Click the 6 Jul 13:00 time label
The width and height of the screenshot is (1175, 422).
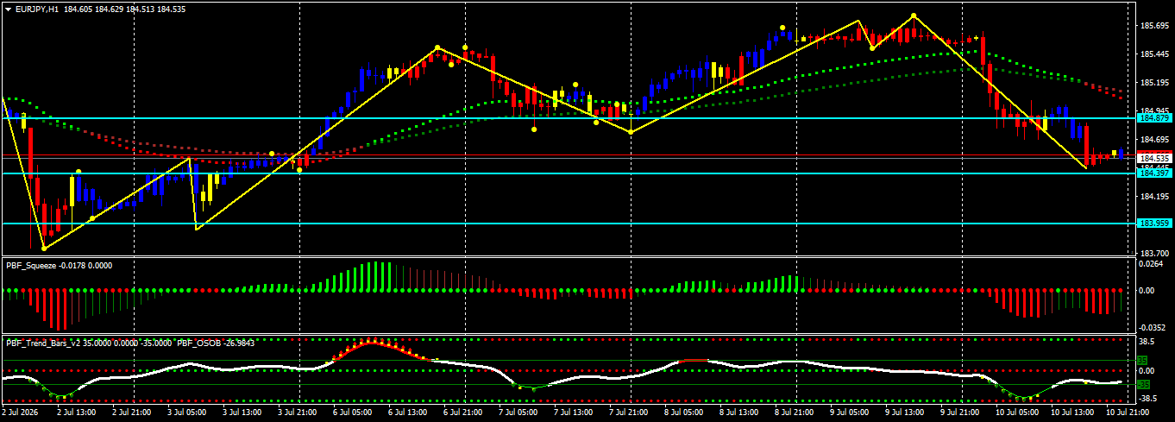click(409, 413)
